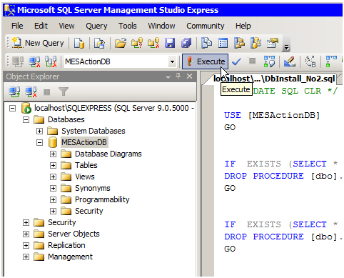Show the Summary page icon

(x=223, y=43)
